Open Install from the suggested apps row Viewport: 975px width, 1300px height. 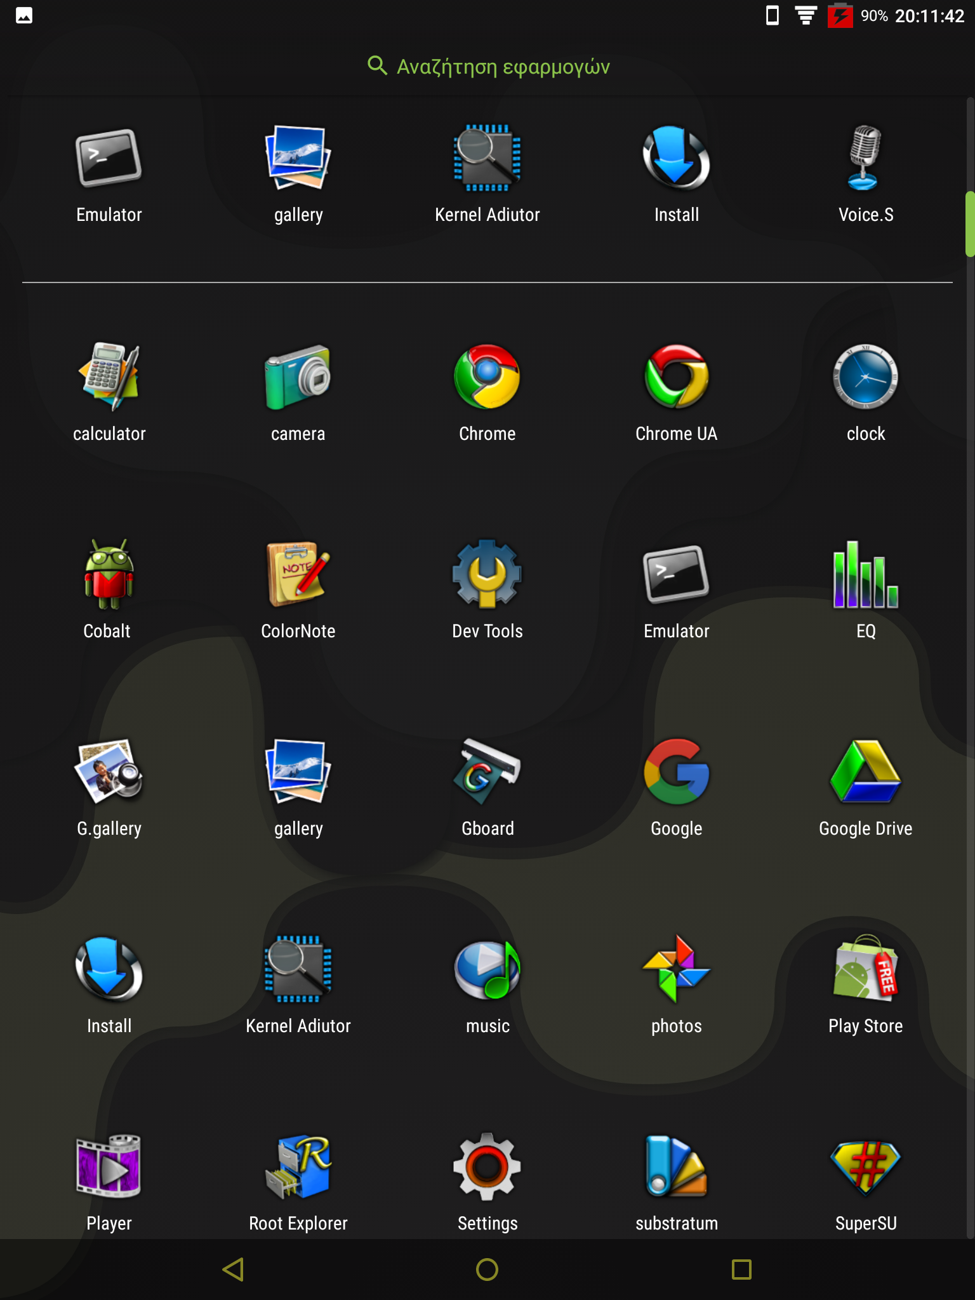click(677, 173)
